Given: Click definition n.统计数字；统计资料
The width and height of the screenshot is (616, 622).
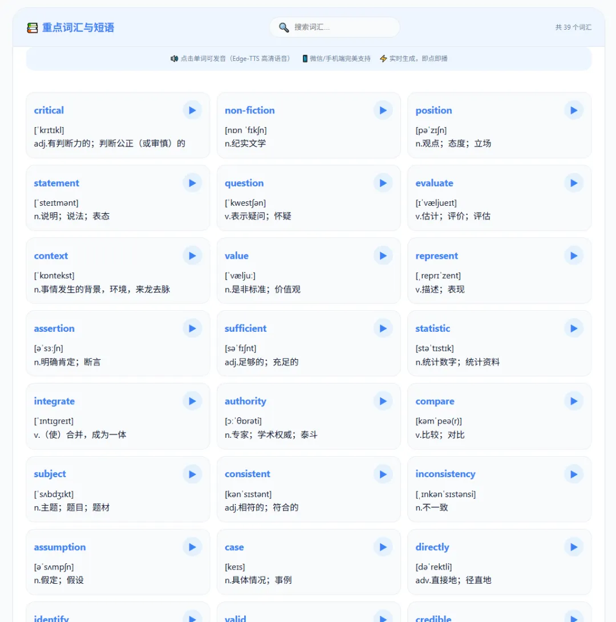Looking at the screenshot, I should 457,362.
